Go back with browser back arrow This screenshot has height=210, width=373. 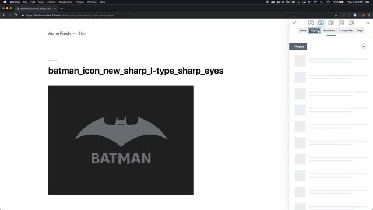point(4,15)
